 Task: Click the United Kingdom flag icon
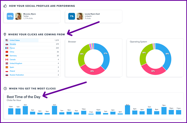point(7,63)
